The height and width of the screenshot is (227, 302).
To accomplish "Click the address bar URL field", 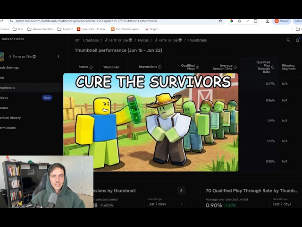I will [116, 21].
